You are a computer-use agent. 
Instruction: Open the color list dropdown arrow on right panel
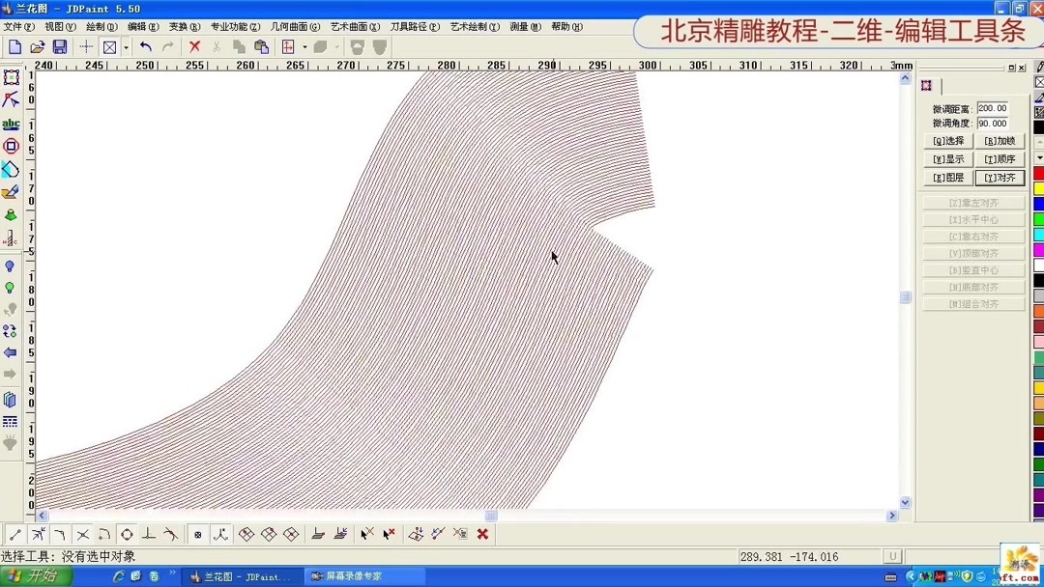point(1040,157)
